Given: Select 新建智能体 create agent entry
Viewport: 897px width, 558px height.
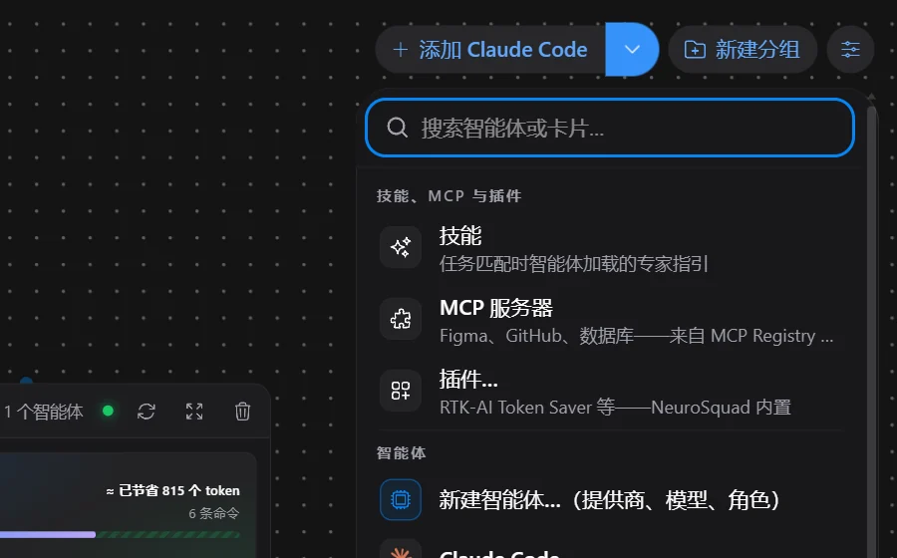Looking at the screenshot, I should coord(610,499).
